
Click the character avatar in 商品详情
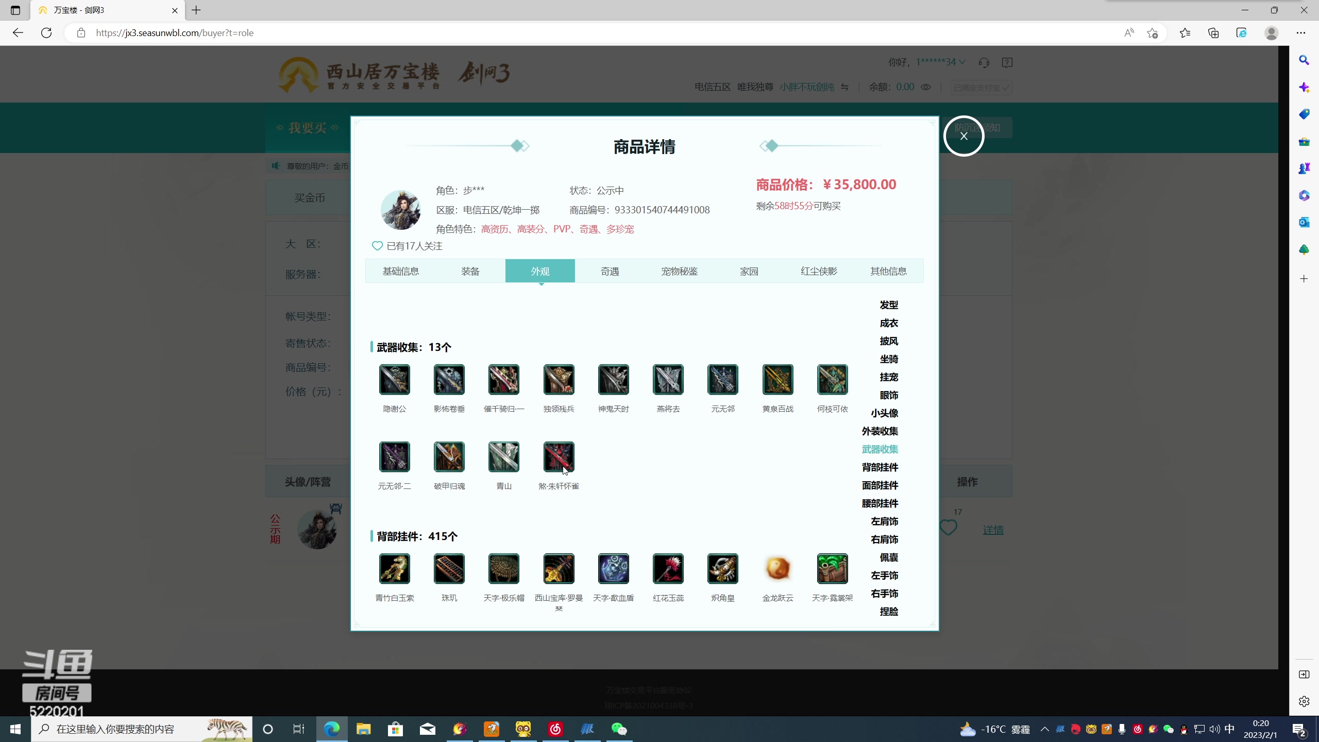(400, 210)
